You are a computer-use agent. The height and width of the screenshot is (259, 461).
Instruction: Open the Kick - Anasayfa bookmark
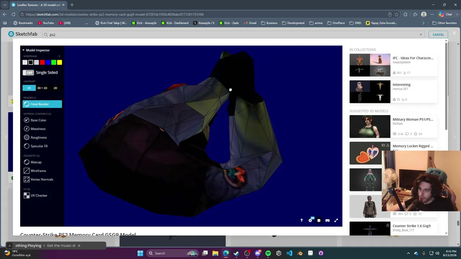[x=144, y=23]
